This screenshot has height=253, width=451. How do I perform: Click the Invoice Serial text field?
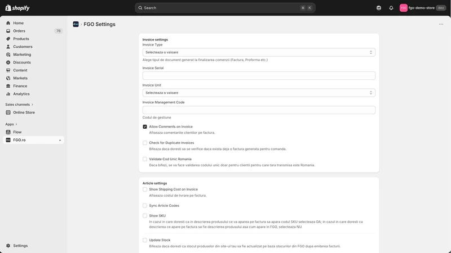[x=259, y=75]
